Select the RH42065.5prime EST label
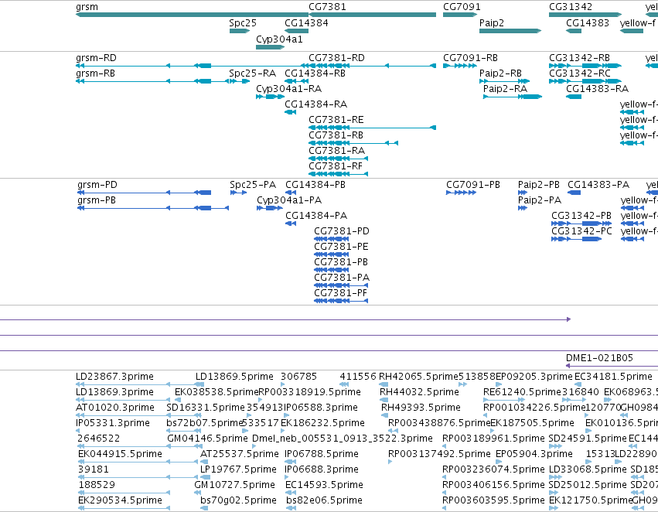Viewport: 658px width, 512px height. pos(418,377)
